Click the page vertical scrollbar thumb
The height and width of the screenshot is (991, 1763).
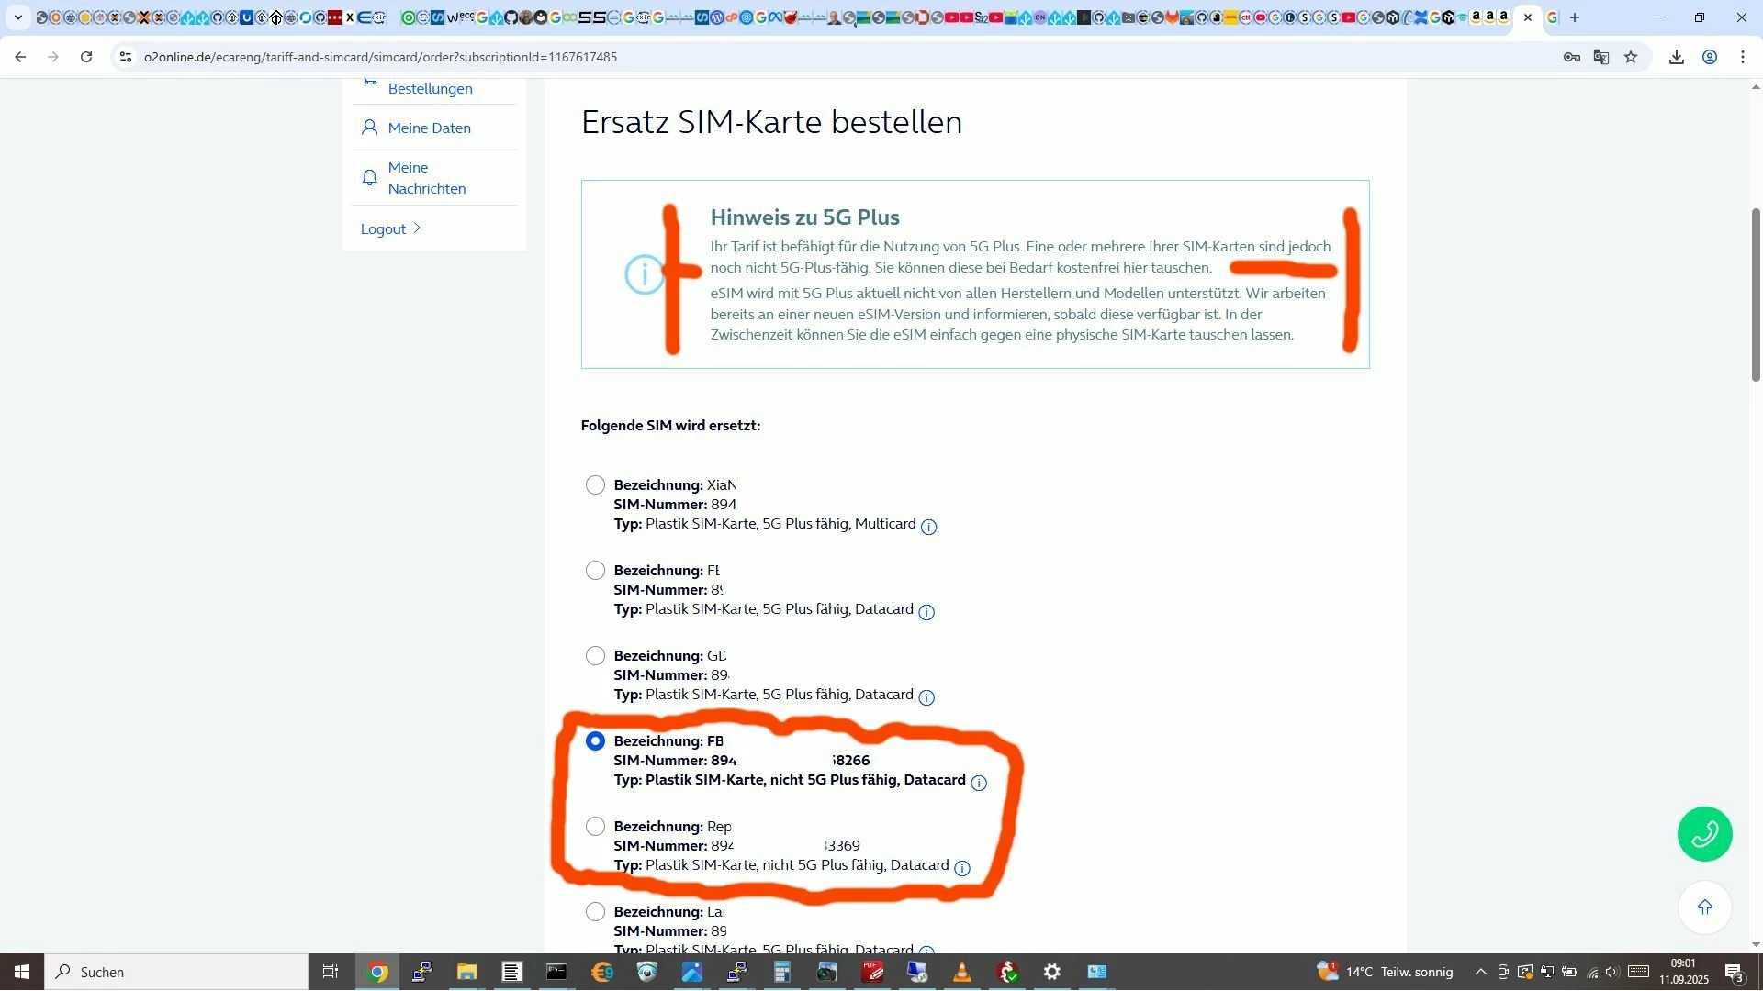tap(1756, 294)
